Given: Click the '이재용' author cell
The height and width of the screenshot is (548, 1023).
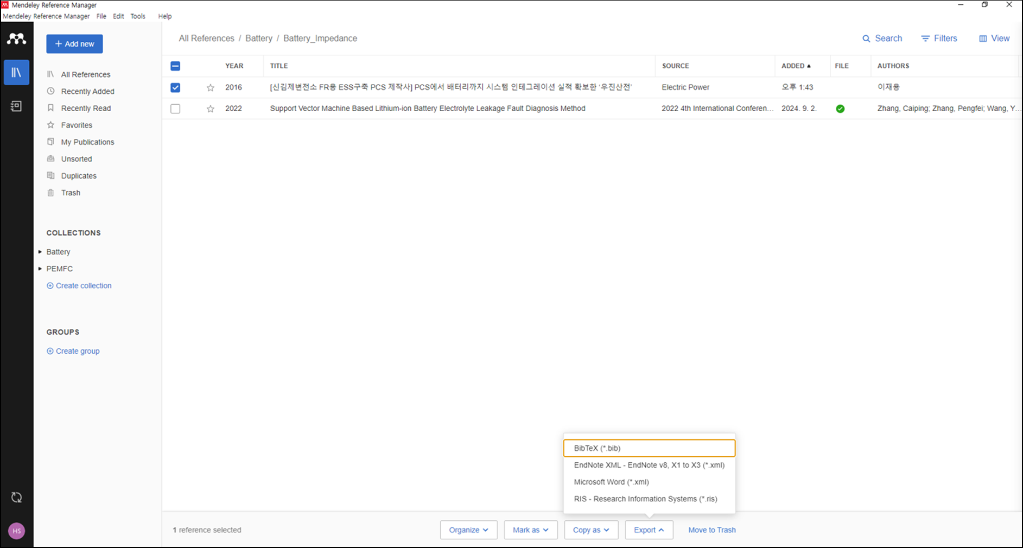Looking at the screenshot, I should [888, 87].
